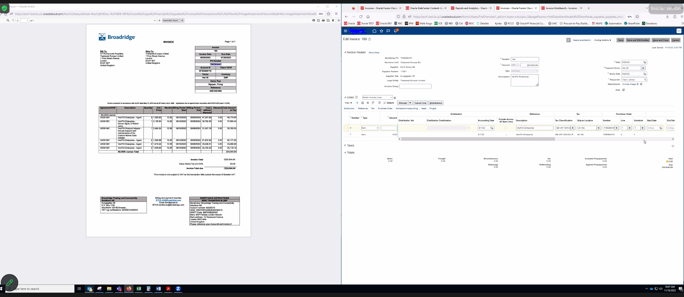
Task: Click the Requester search magnifier icon
Action: pos(645,79)
